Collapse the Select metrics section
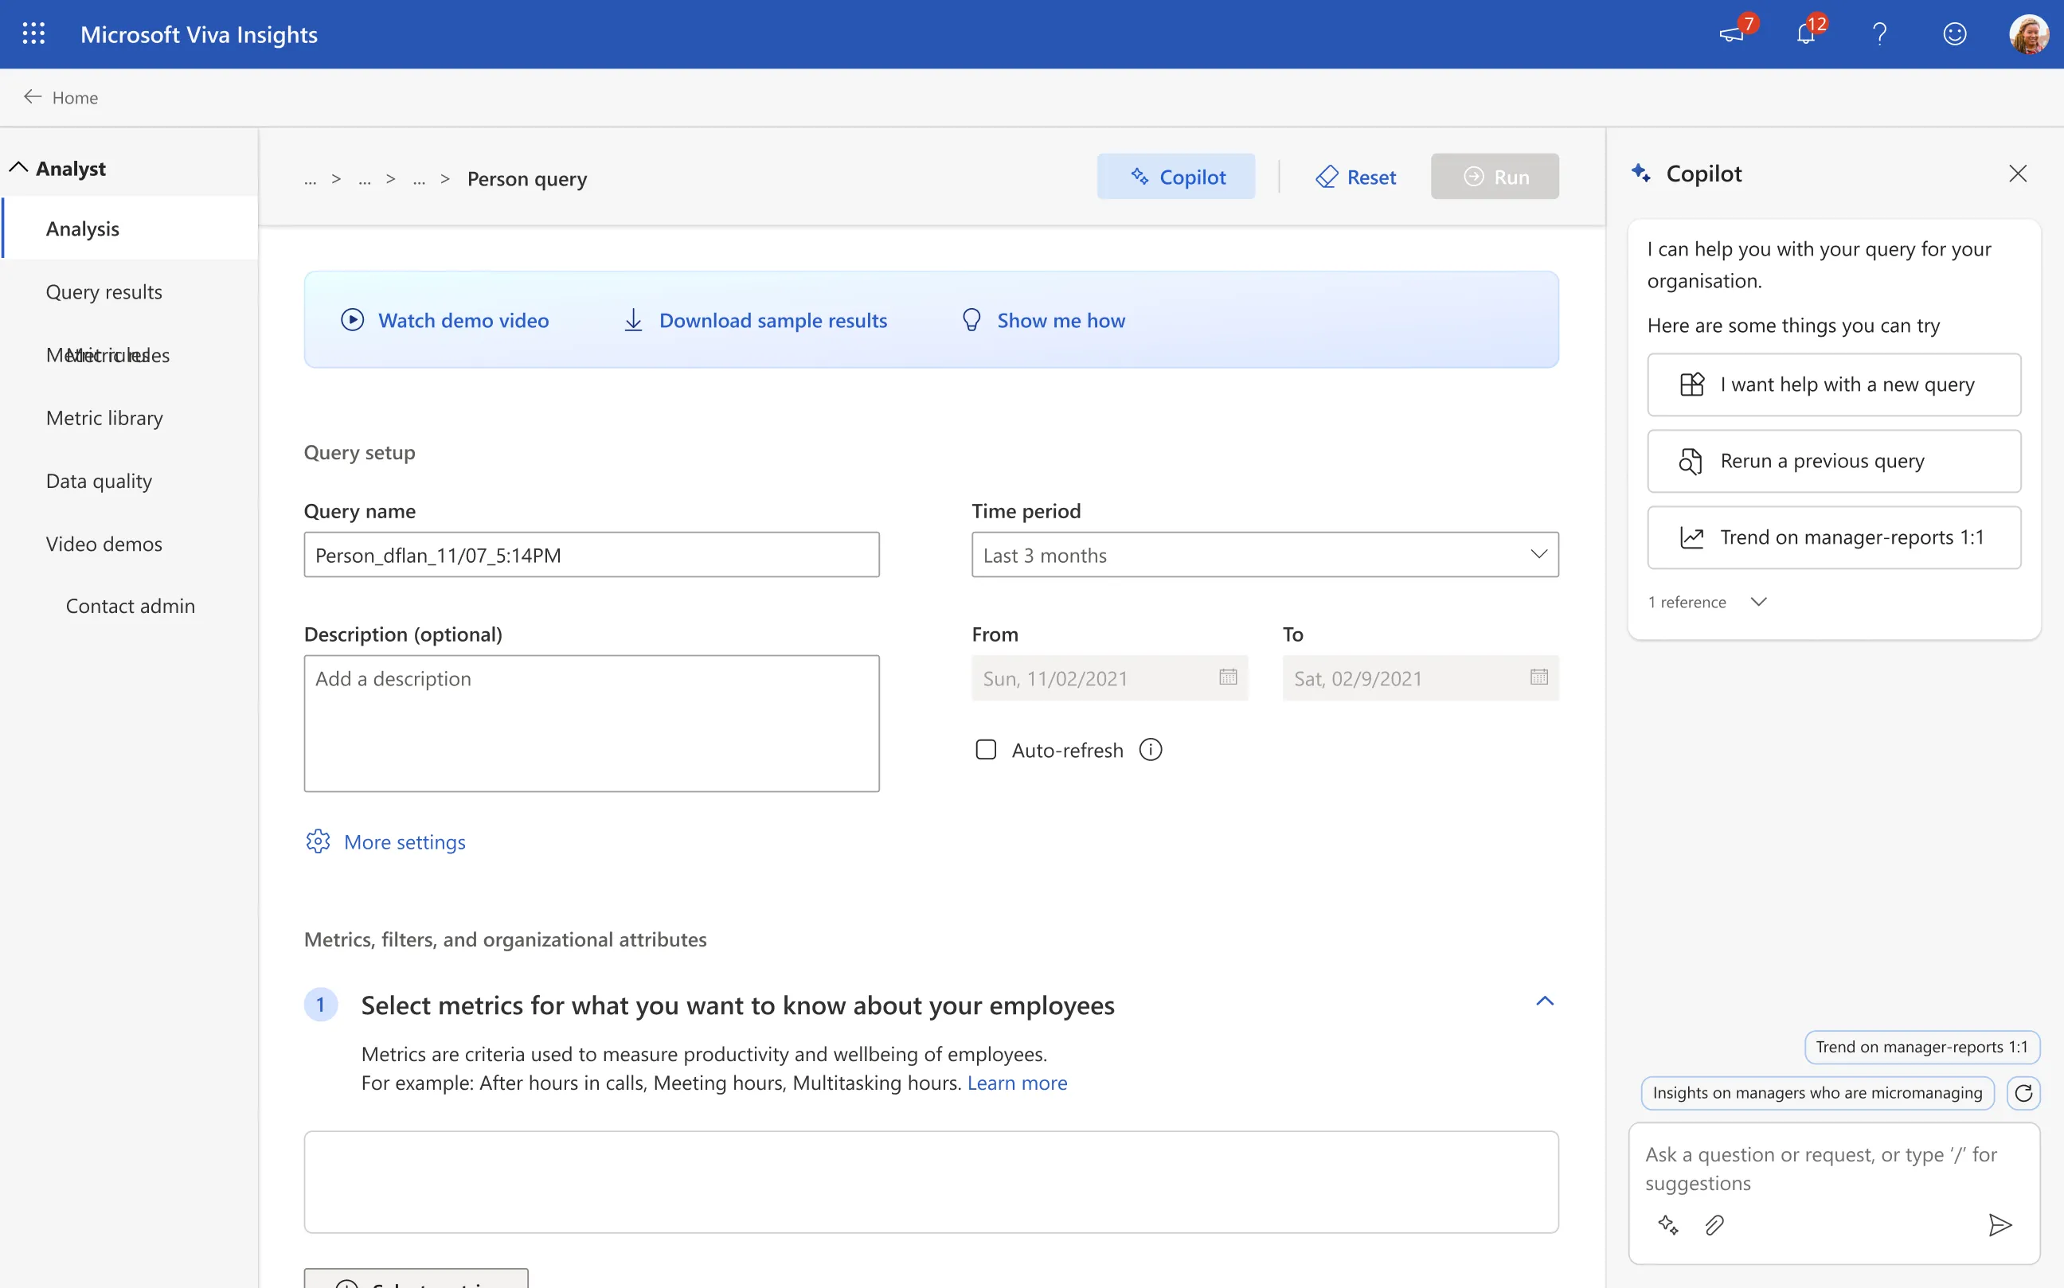 pos(1544,1001)
